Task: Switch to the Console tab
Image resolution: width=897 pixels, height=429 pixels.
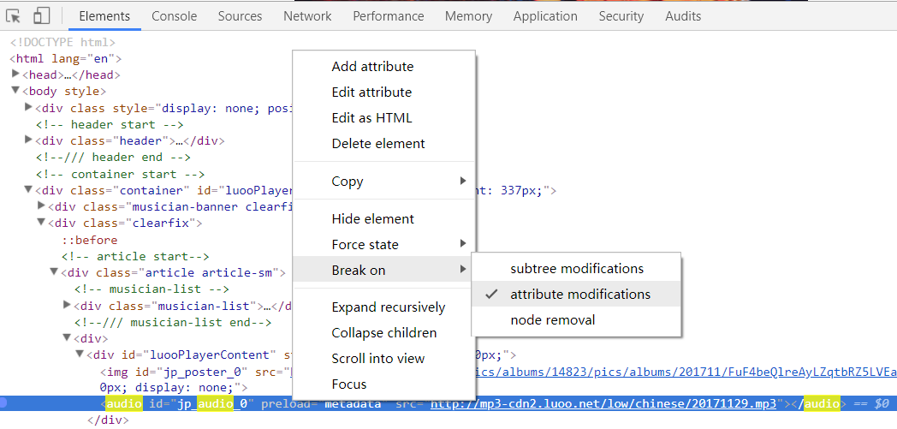Action: coord(174,16)
